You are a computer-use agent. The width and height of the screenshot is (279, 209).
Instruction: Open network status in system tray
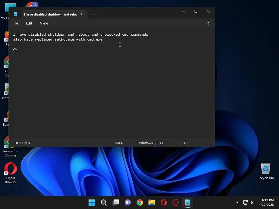(245, 202)
